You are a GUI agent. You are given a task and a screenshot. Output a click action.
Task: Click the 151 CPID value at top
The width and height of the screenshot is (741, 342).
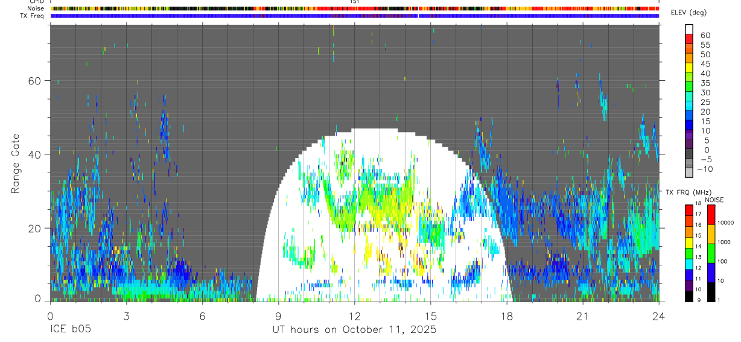click(354, 2)
